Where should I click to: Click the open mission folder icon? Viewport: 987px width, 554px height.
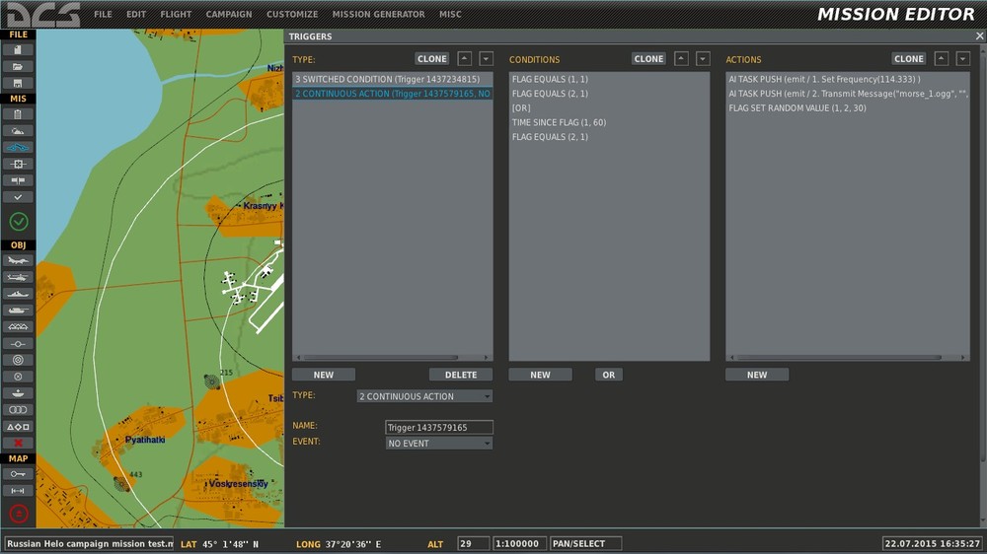click(18, 66)
